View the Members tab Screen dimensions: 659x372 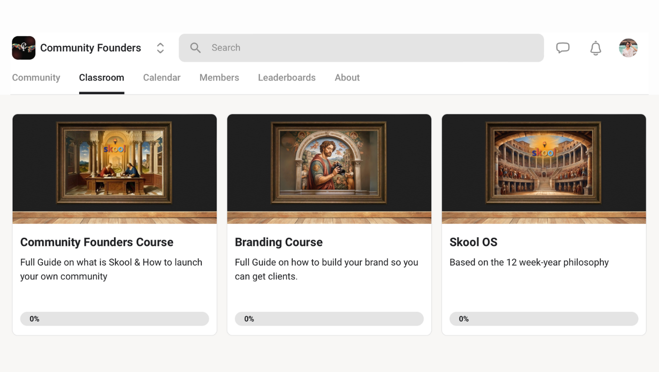point(219,77)
